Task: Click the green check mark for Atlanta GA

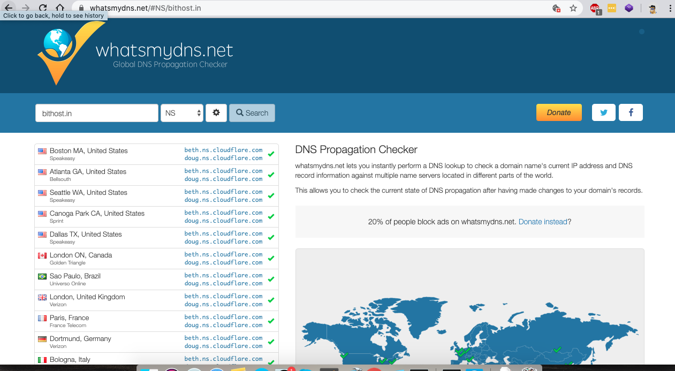Action: tap(271, 175)
